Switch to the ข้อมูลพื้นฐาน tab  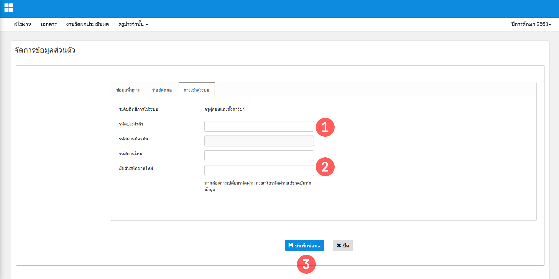[128, 90]
